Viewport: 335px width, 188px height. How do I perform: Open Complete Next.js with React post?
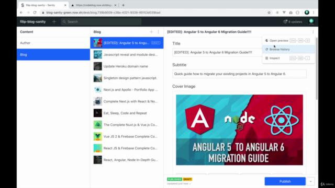point(127,101)
